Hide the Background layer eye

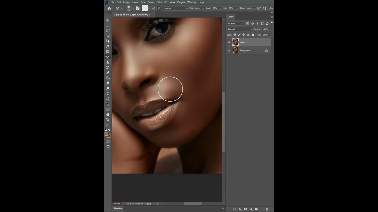[x=229, y=51]
